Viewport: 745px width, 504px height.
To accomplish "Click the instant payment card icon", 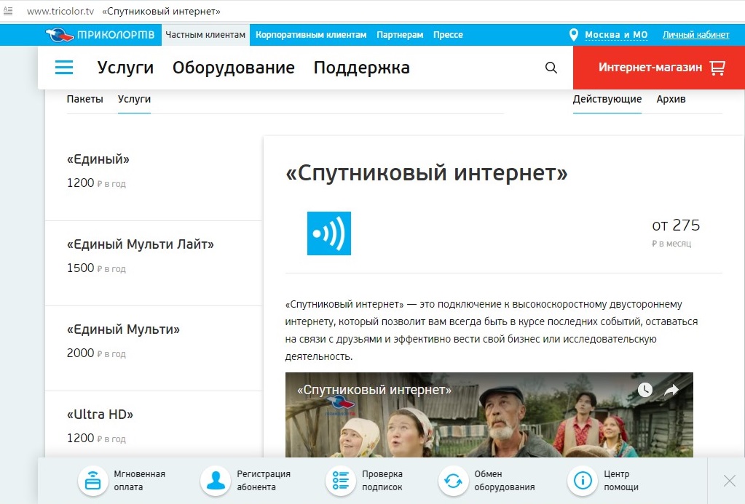I will [92, 481].
